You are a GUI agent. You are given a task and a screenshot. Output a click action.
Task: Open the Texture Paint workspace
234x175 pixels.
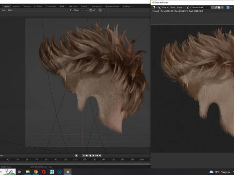click(x=51, y=6)
